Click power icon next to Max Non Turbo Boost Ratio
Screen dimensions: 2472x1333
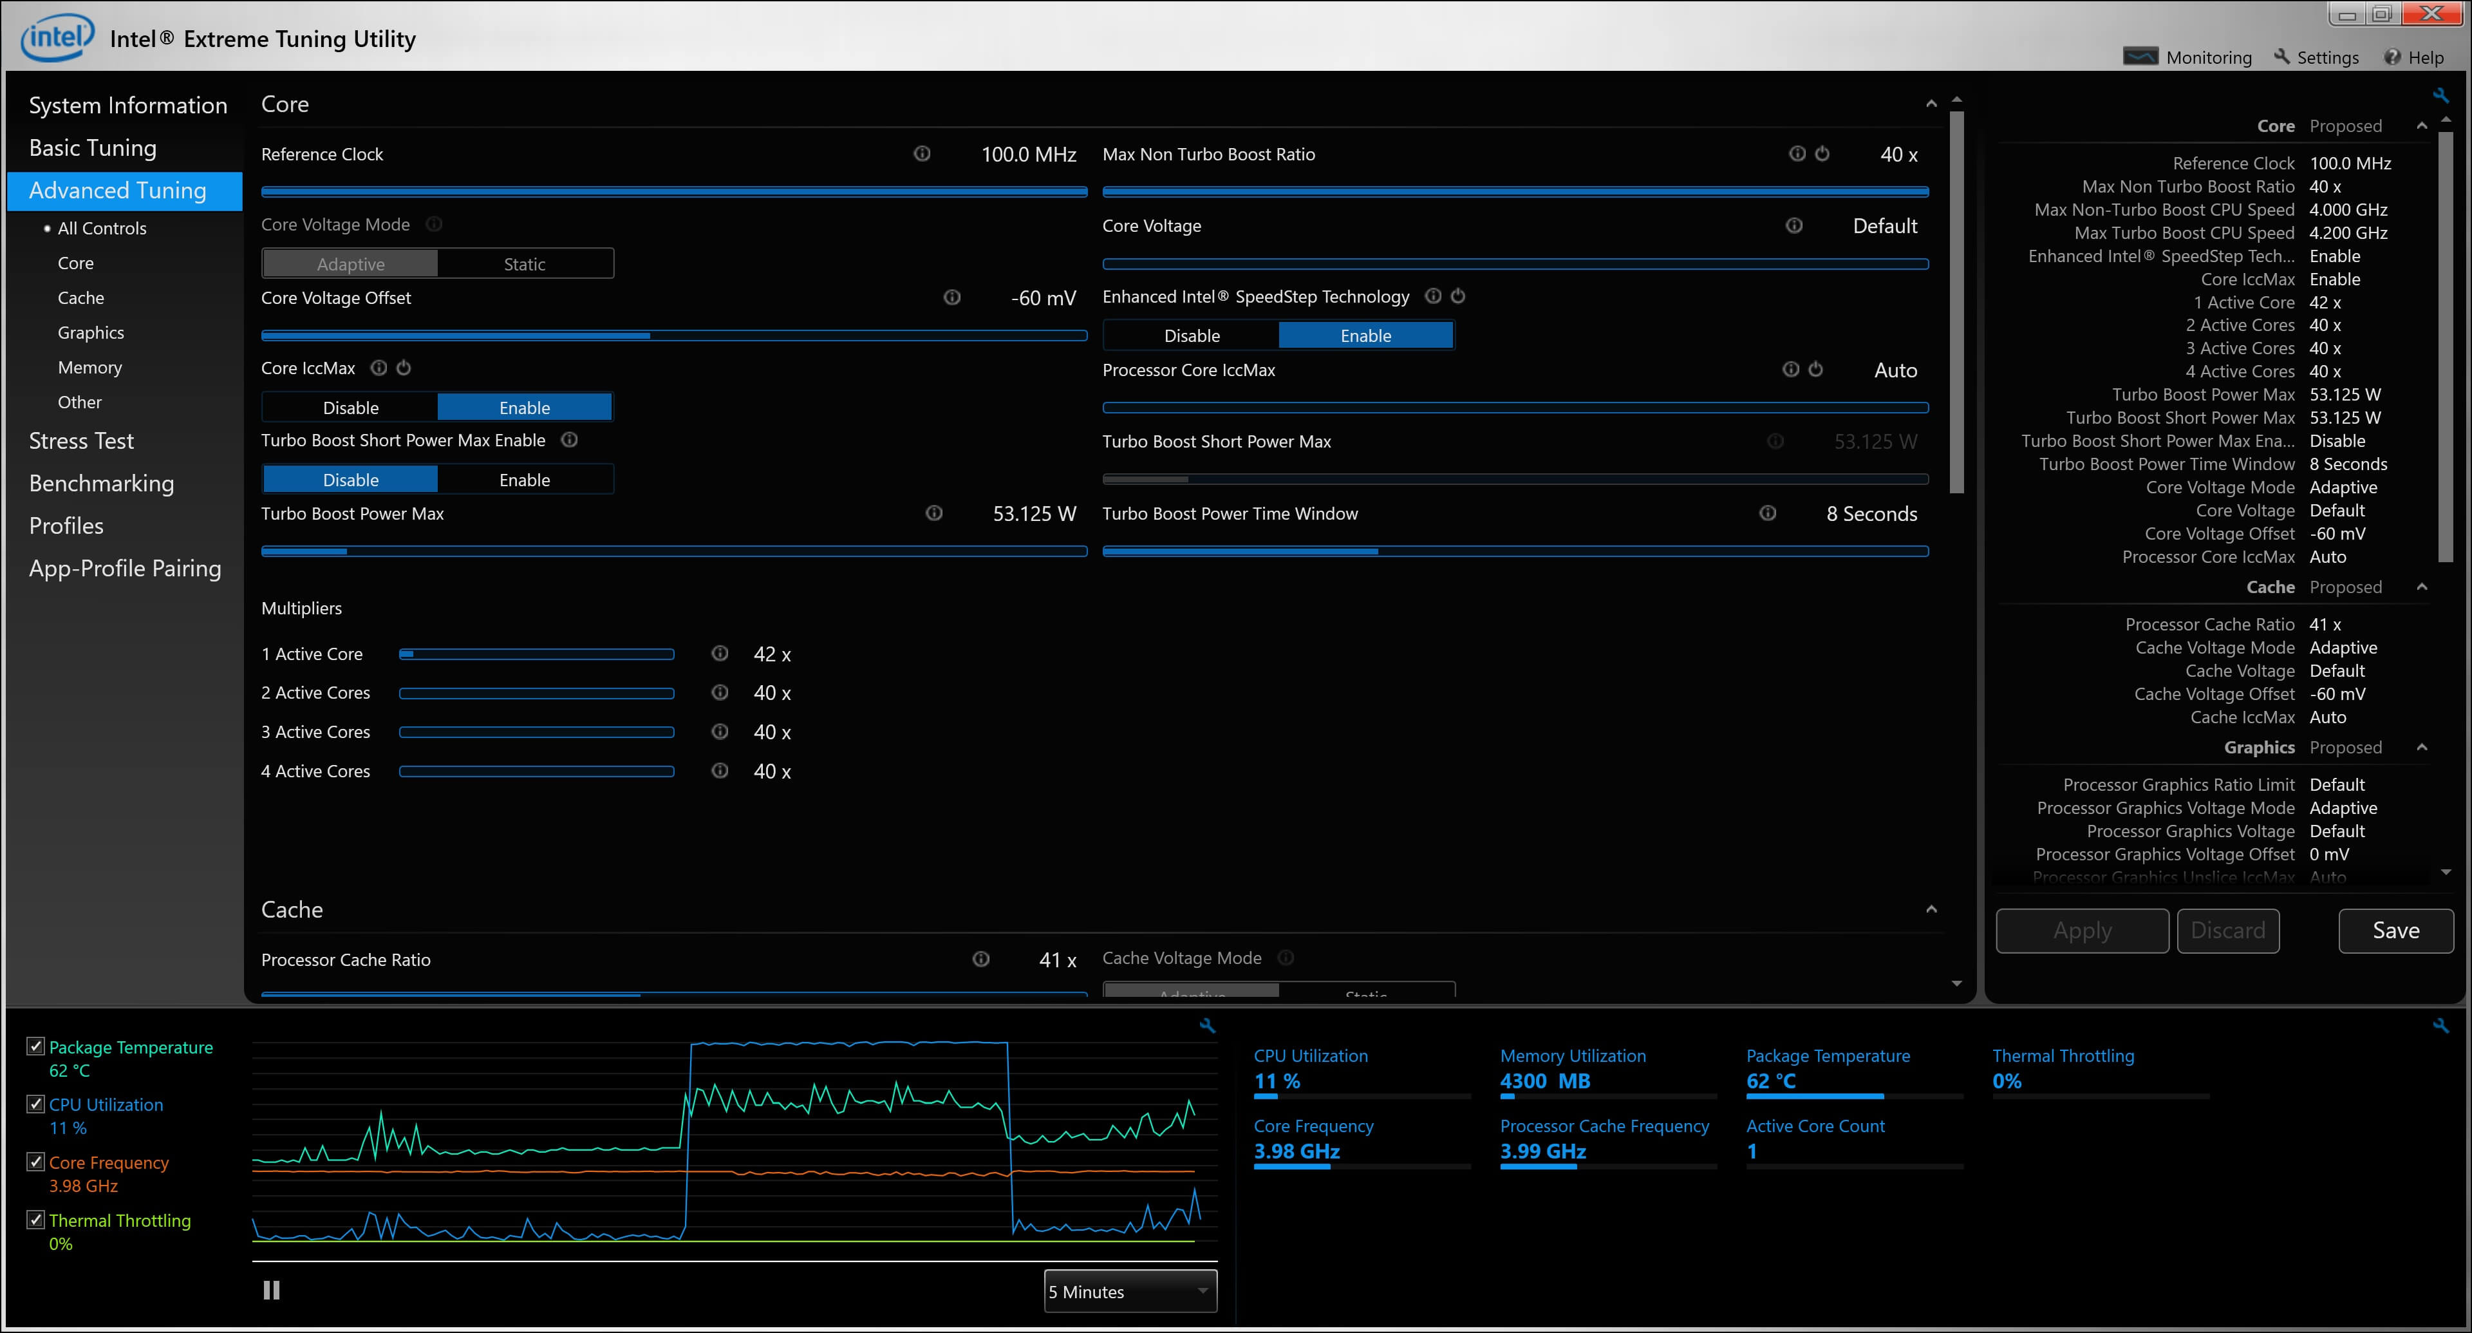1822,153
